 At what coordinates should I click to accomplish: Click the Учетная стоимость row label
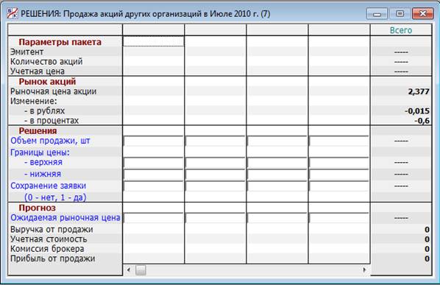(x=49, y=239)
